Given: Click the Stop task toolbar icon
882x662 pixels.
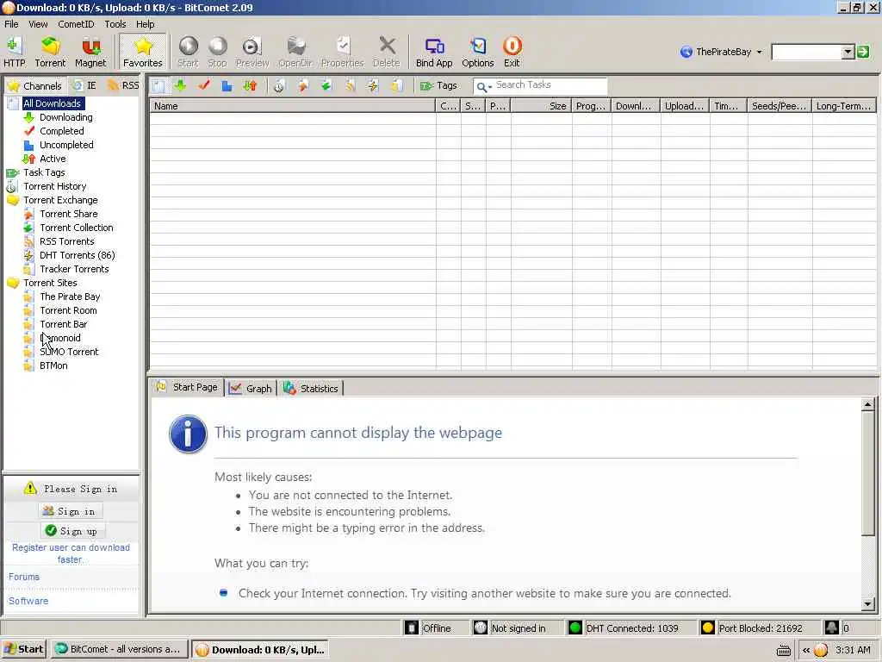Looking at the screenshot, I should coord(217,52).
